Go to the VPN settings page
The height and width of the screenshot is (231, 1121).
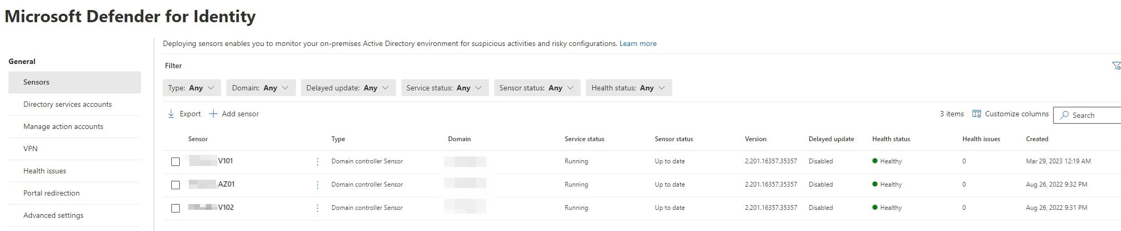coord(75,149)
